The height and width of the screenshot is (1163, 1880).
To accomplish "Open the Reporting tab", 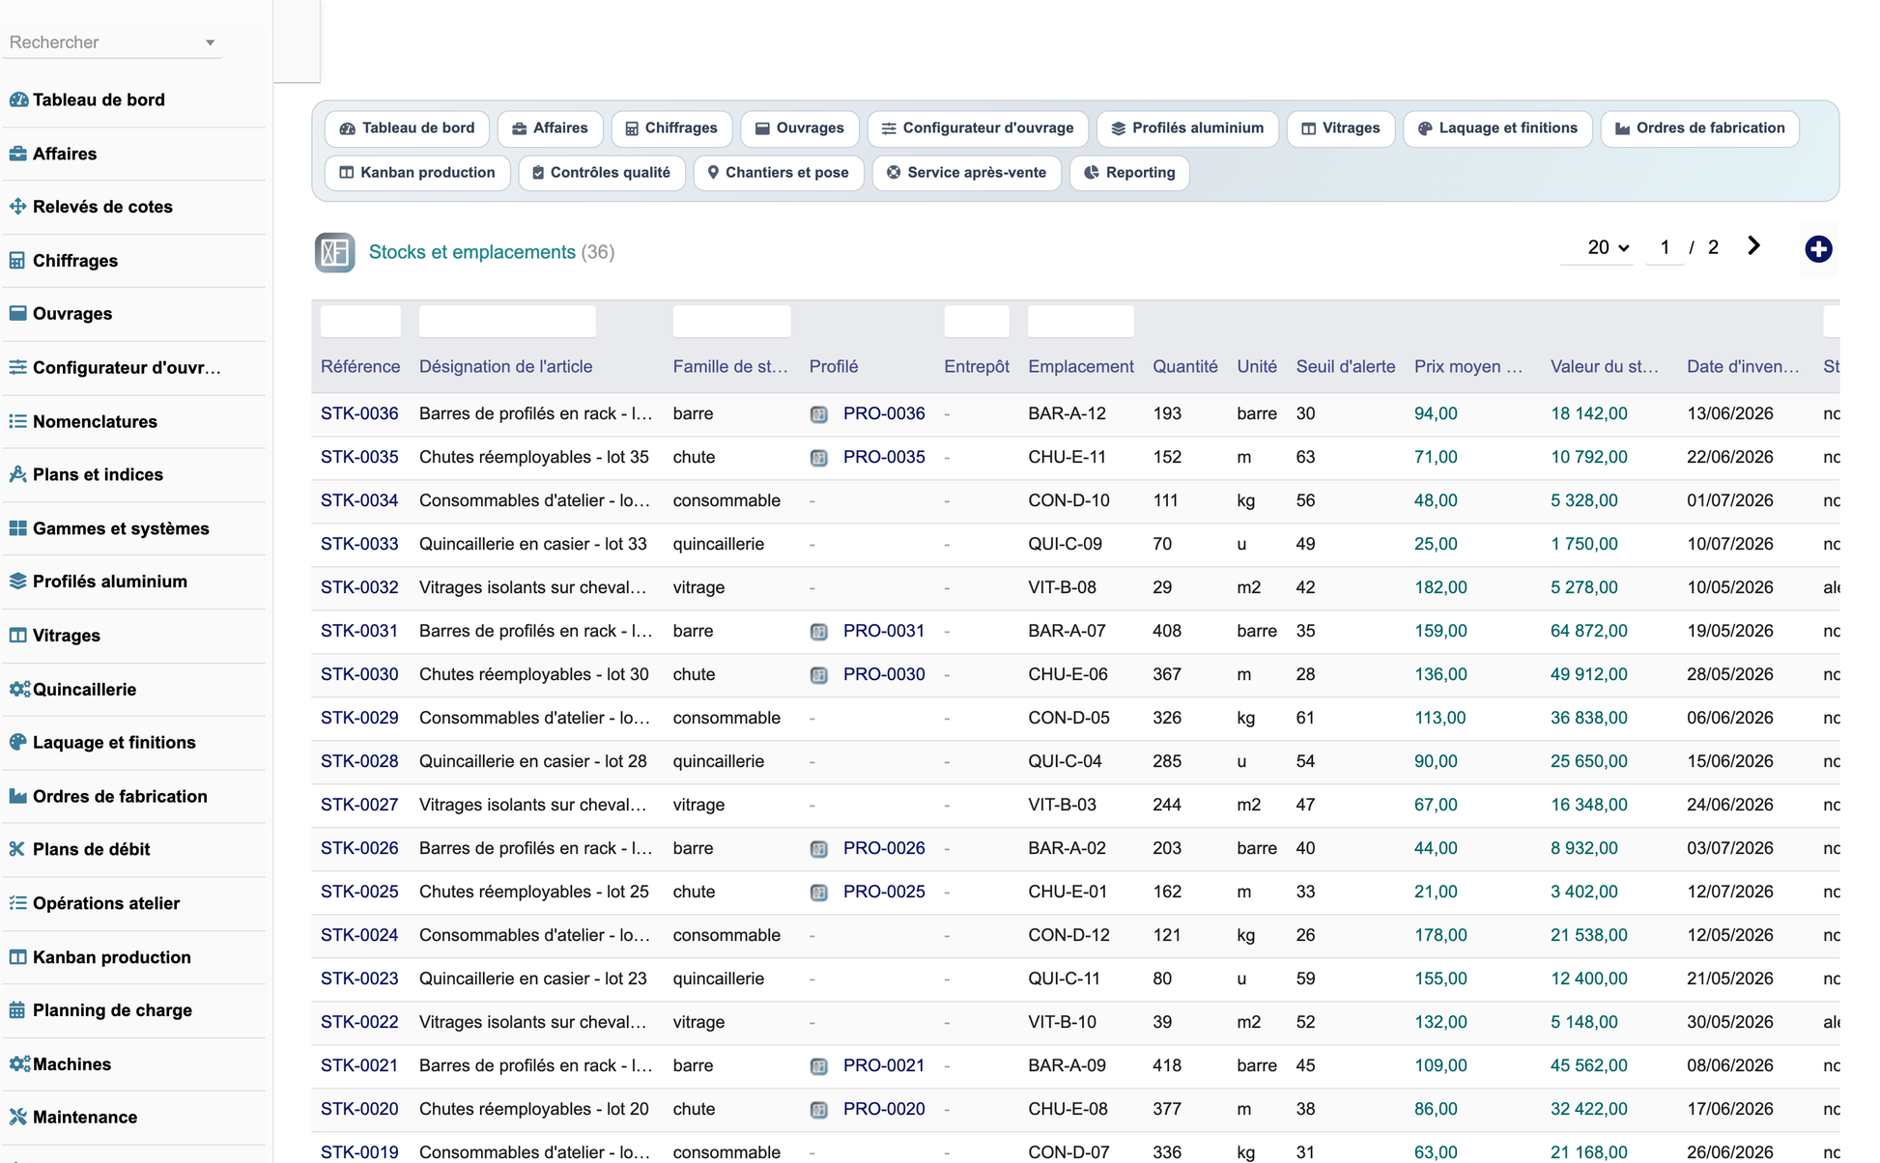I will coord(1129,173).
